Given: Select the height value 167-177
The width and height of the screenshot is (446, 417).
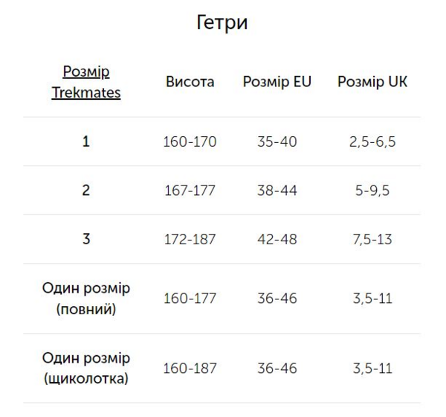Looking at the screenshot, I should coord(190,191).
